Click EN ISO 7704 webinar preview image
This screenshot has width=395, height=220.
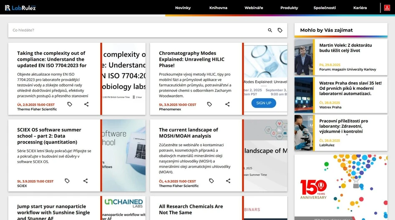[124, 79]
